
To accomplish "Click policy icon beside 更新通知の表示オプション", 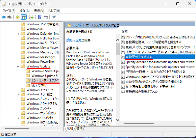I will point(123,92).
